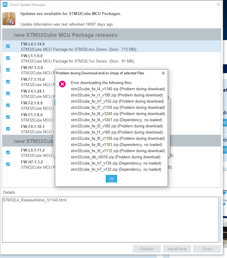227x258 pixels.
Task: Click the stm32cube_fw_f2_v180.zip error line
Action: point(117,126)
